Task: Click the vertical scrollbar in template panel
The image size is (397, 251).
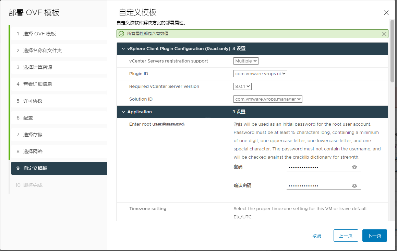Action: click(x=392, y=52)
